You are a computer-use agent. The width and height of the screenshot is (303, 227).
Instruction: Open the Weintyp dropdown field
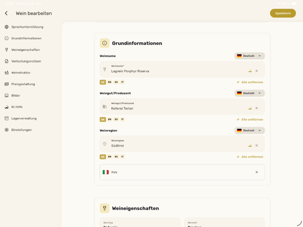[140, 222]
